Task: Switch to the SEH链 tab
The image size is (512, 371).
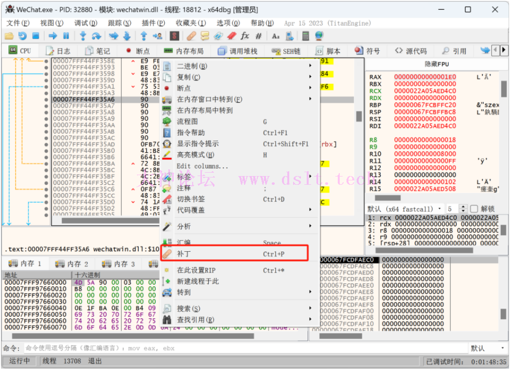Action: pyautogui.click(x=286, y=51)
